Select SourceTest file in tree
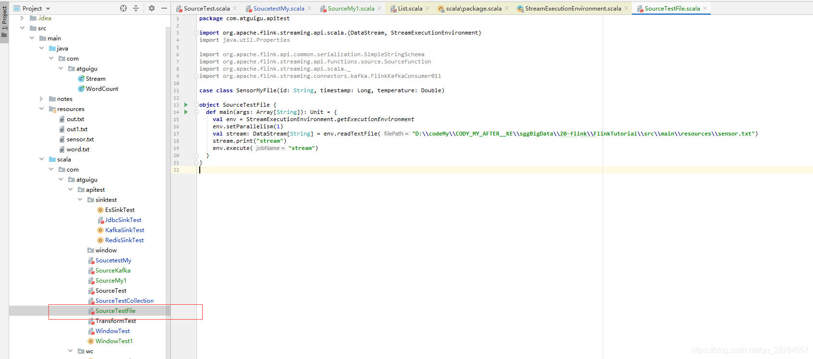Screen dimensions: 813x359 [x=111, y=291]
